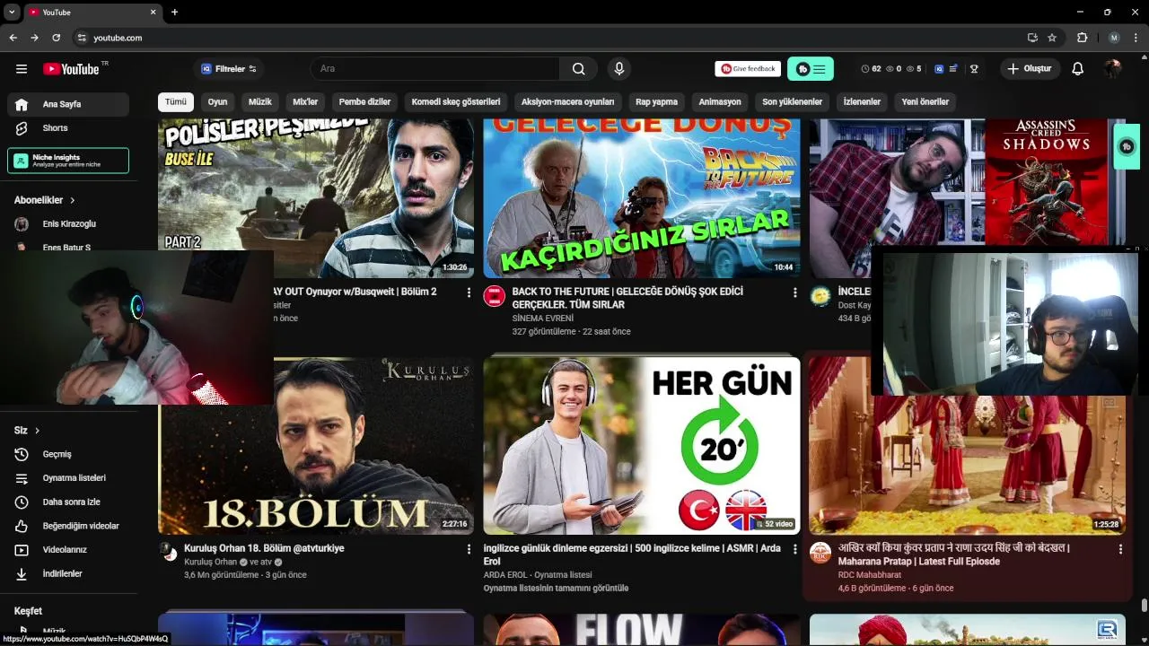The image size is (1149, 646).
Task: Open Niche Insights in the sidebar
Action: (x=68, y=161)
